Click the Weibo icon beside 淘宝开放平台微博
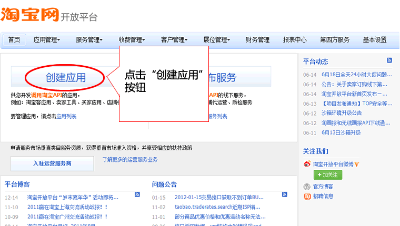Viewport: 400px width, 226px height. coord(307,164)
